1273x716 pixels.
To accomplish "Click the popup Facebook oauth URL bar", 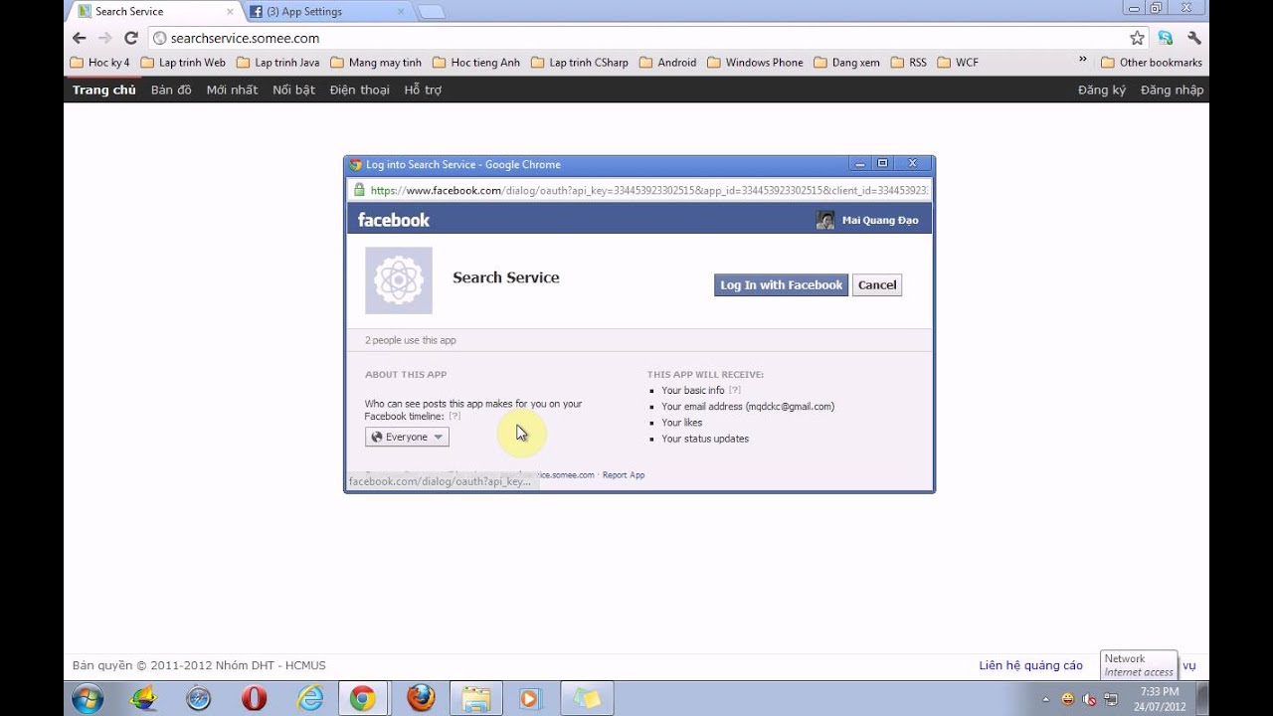I will tap(639, 190).
